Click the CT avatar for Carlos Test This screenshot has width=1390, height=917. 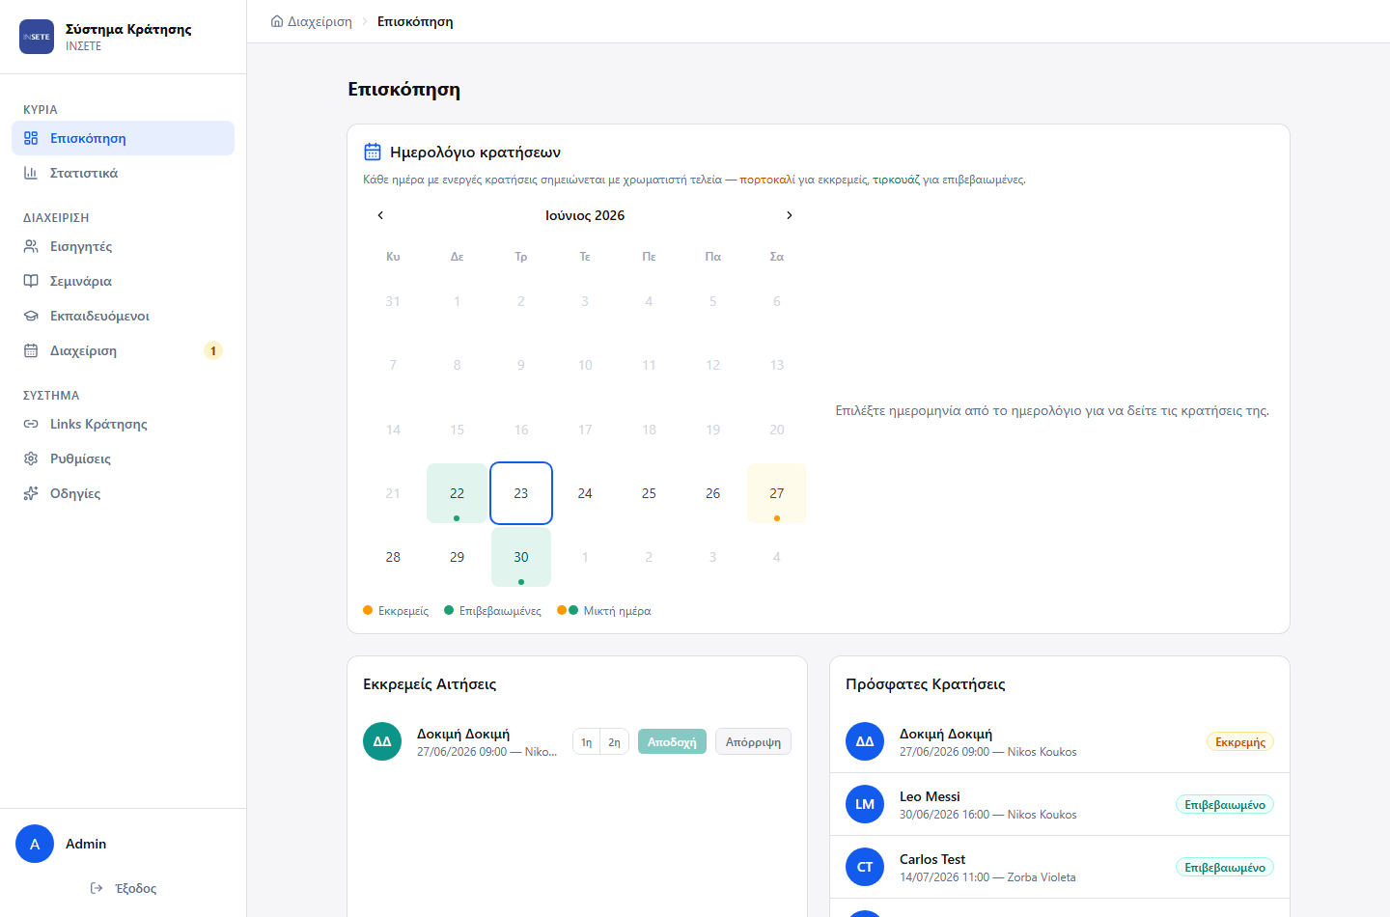tap(865, 867)
